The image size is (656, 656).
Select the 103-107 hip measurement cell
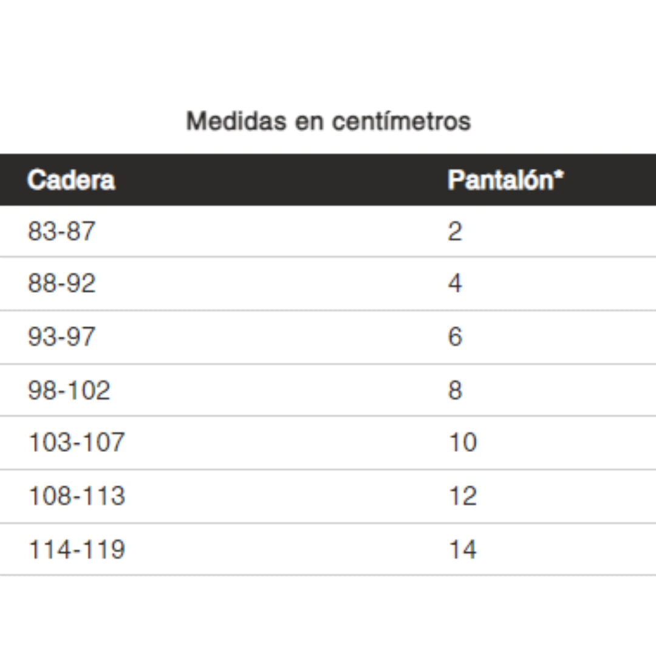point(77,442)
